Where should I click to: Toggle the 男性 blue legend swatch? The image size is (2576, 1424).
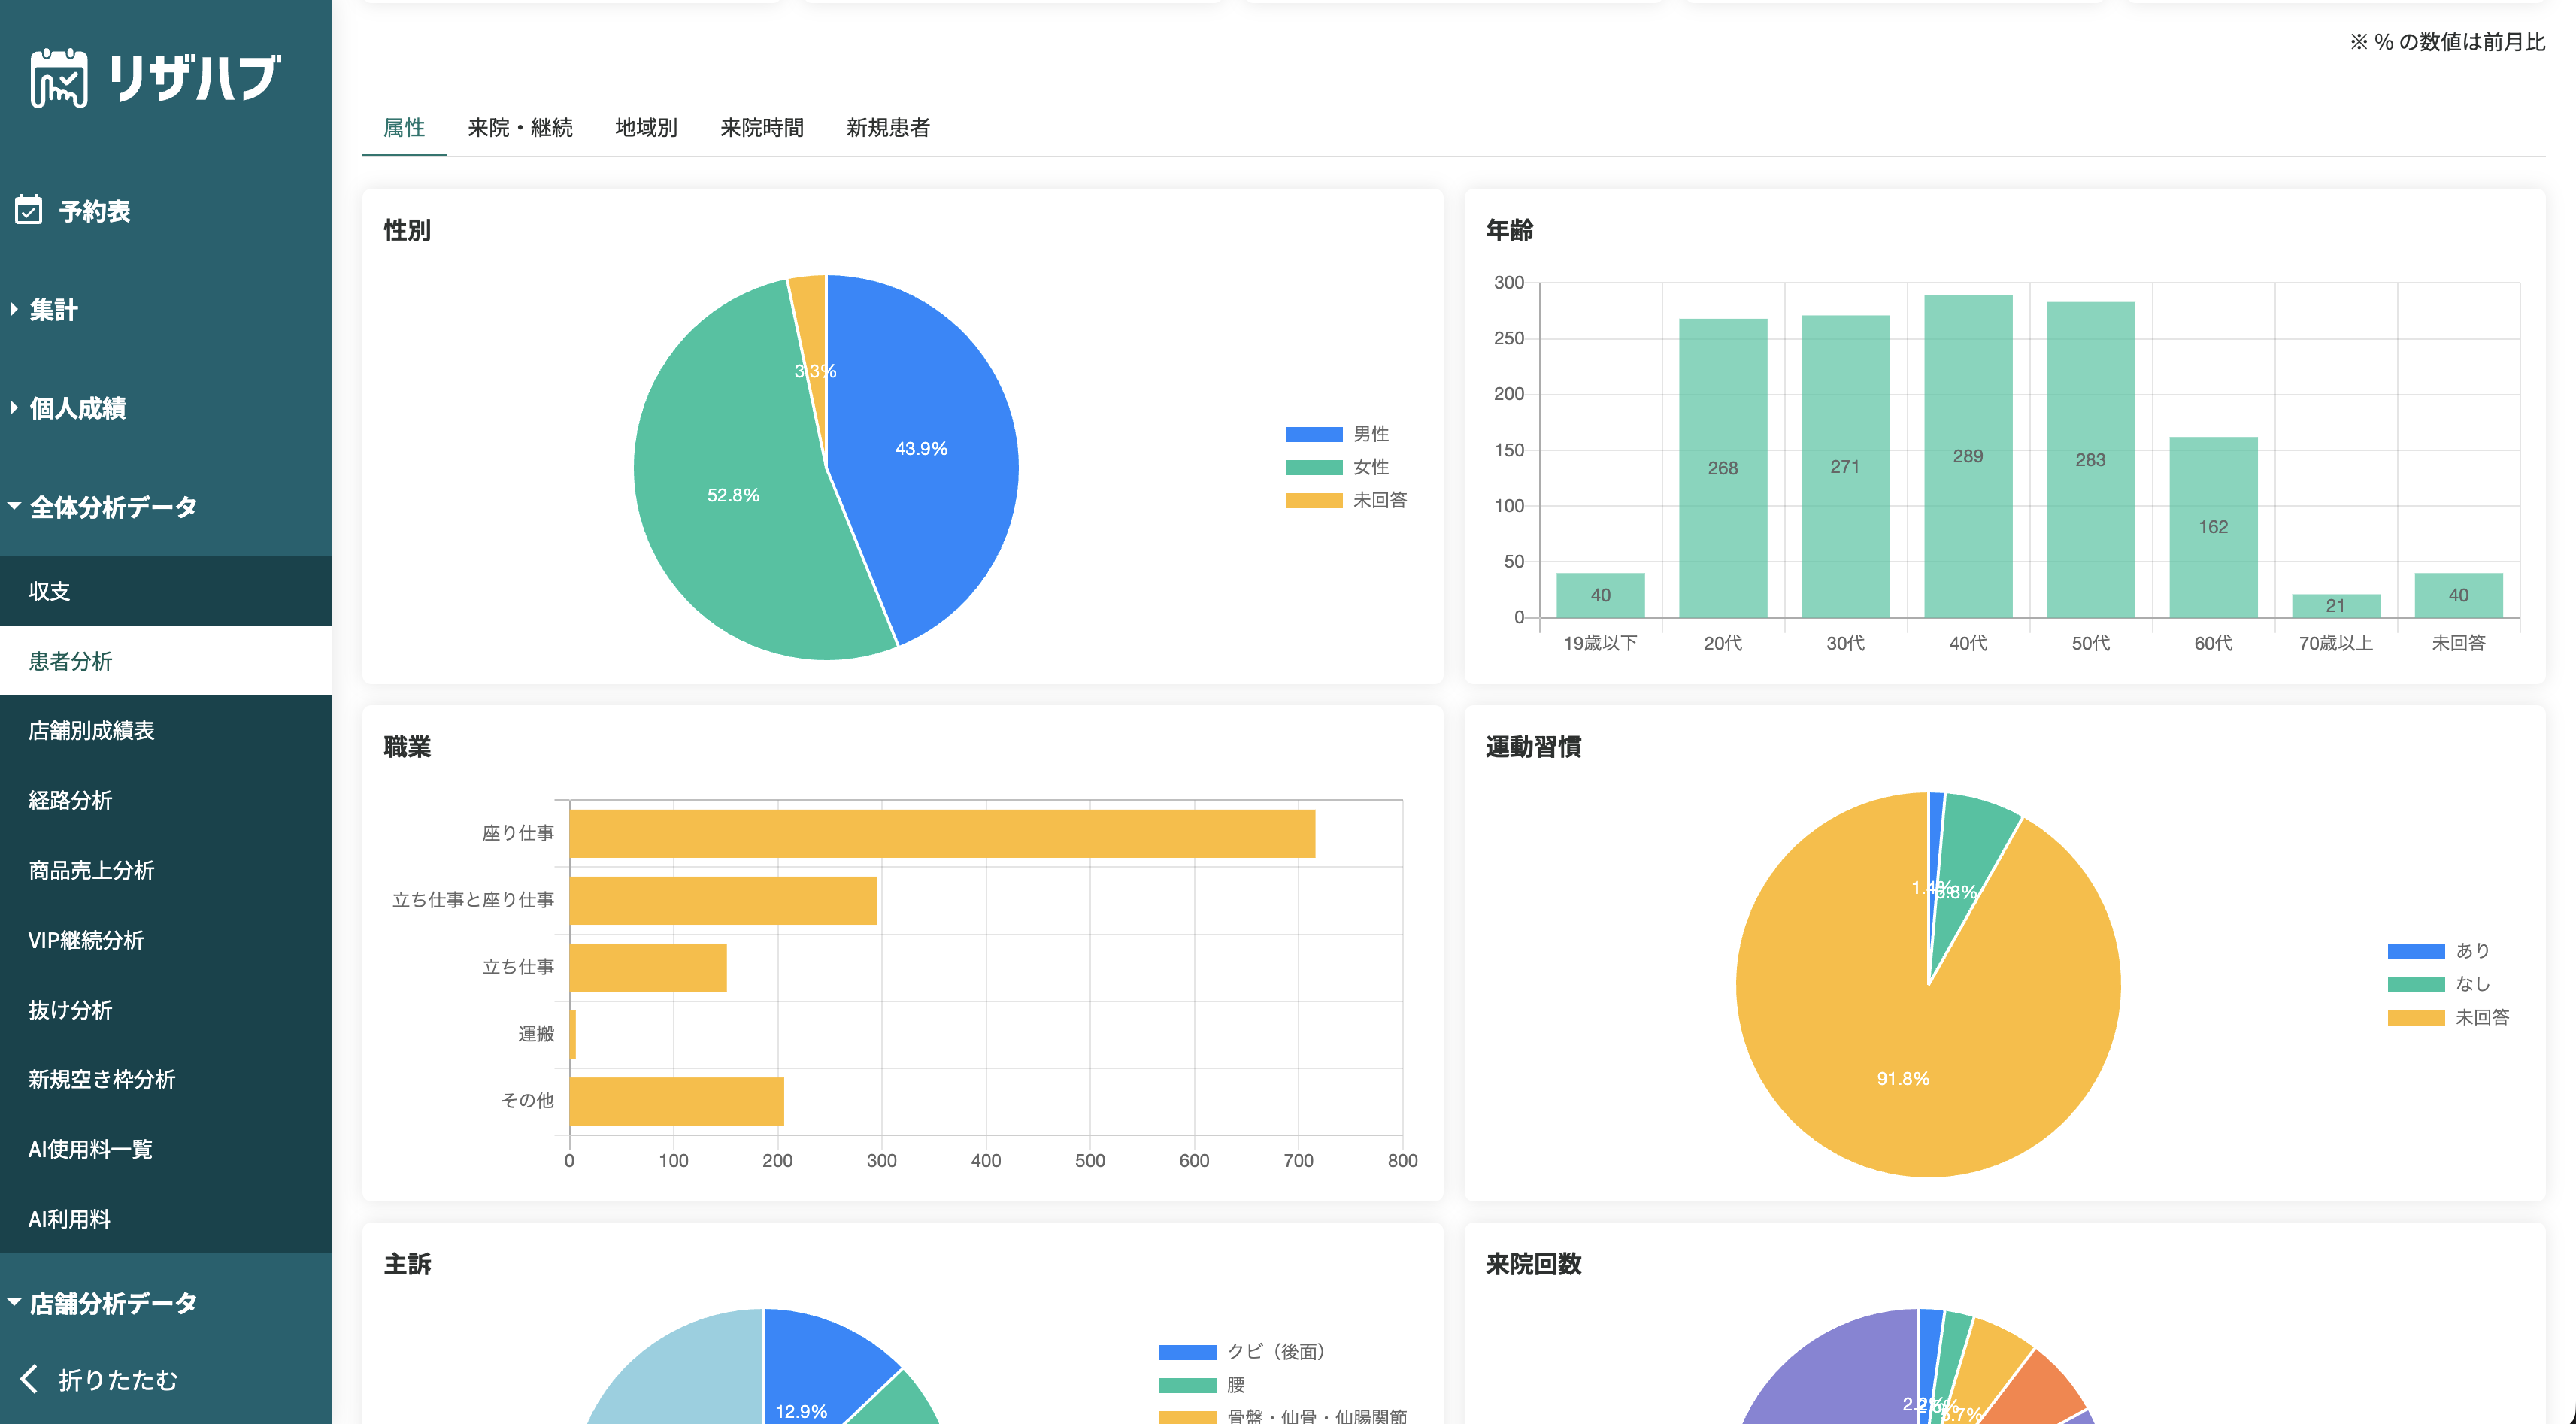(x=1313, y=434)
